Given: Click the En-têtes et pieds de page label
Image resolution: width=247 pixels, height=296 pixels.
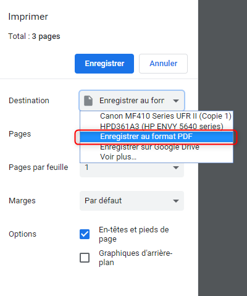Looking at the screenshot, I should coord(134,234).
